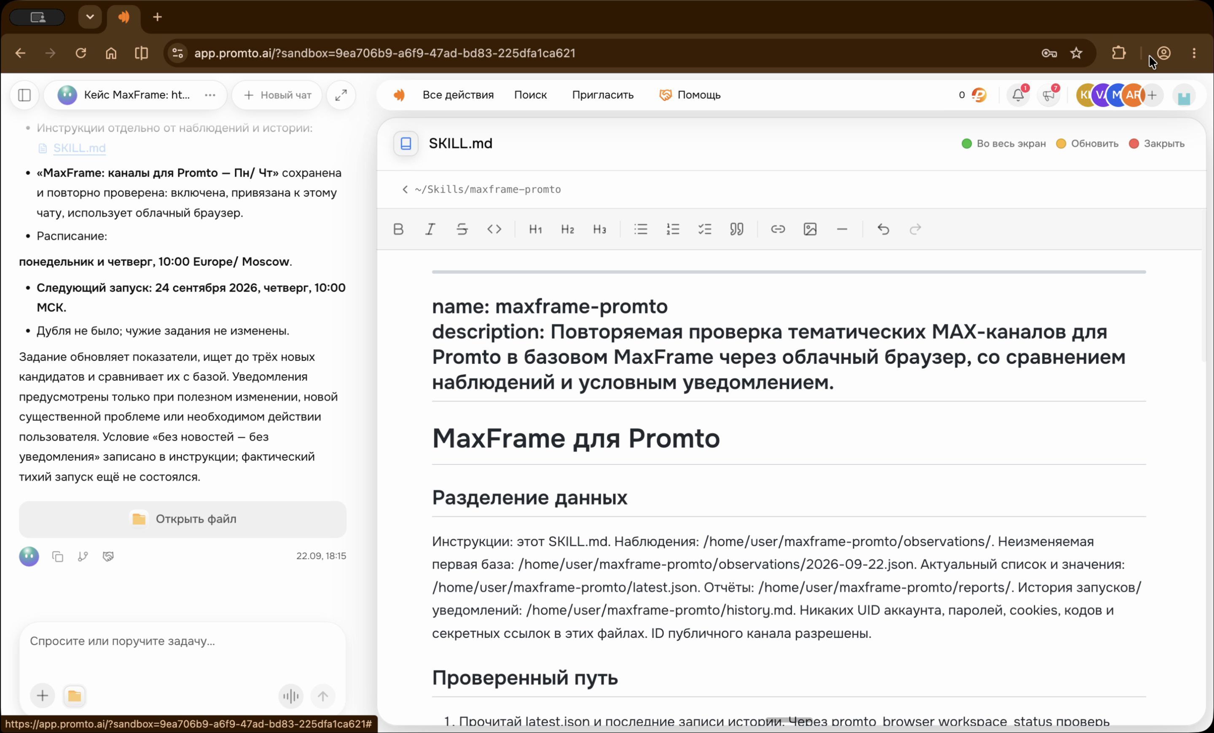Copy the assistant message
Screen dimensions: 1214x733
click(x=58, y=556)
